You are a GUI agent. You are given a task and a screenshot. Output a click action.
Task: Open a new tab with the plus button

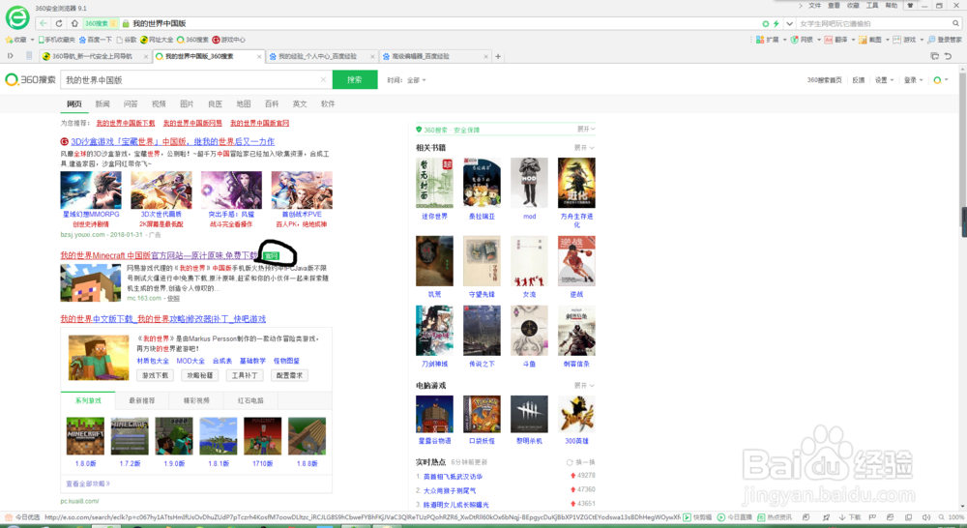[498, 56]
